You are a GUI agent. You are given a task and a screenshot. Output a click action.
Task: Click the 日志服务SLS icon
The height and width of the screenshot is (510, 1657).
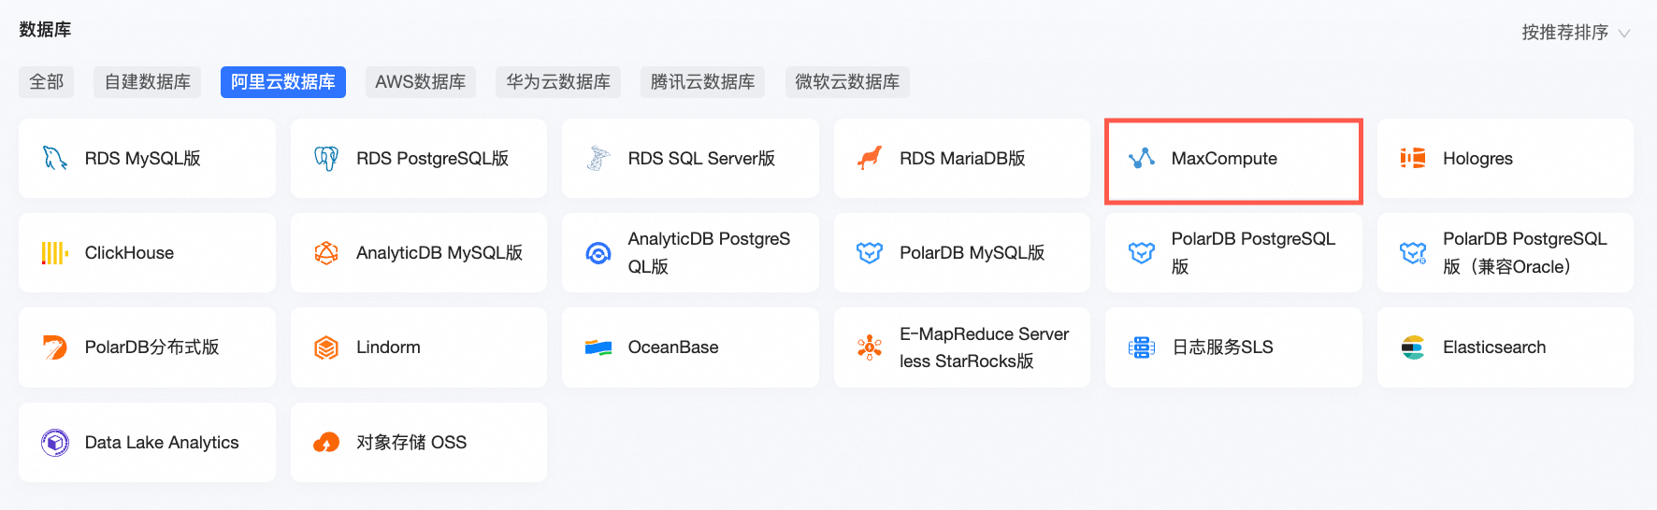1142,347
